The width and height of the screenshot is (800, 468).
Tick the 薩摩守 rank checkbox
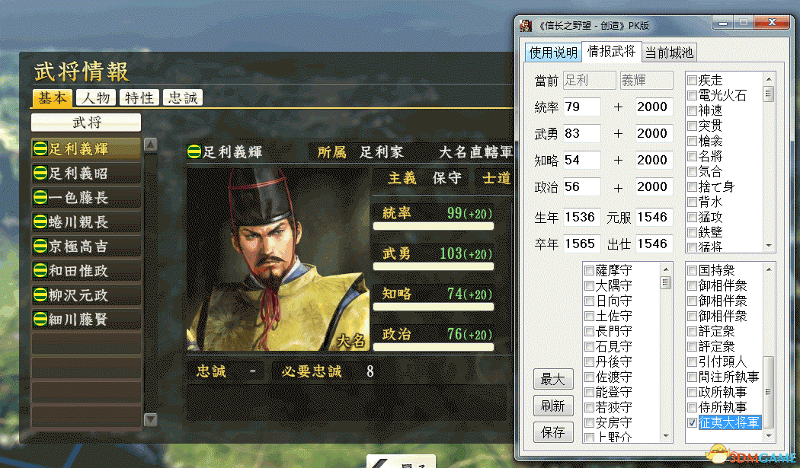[589, 270]
